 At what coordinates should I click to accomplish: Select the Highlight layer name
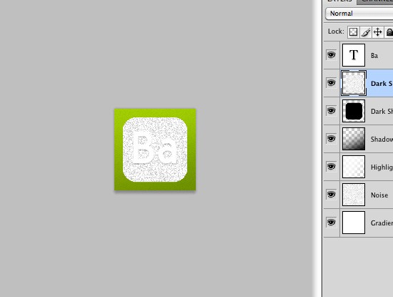coord(382,167)
